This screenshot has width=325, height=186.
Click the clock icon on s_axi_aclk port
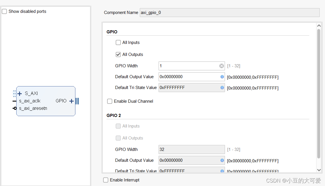coord(14,101)
